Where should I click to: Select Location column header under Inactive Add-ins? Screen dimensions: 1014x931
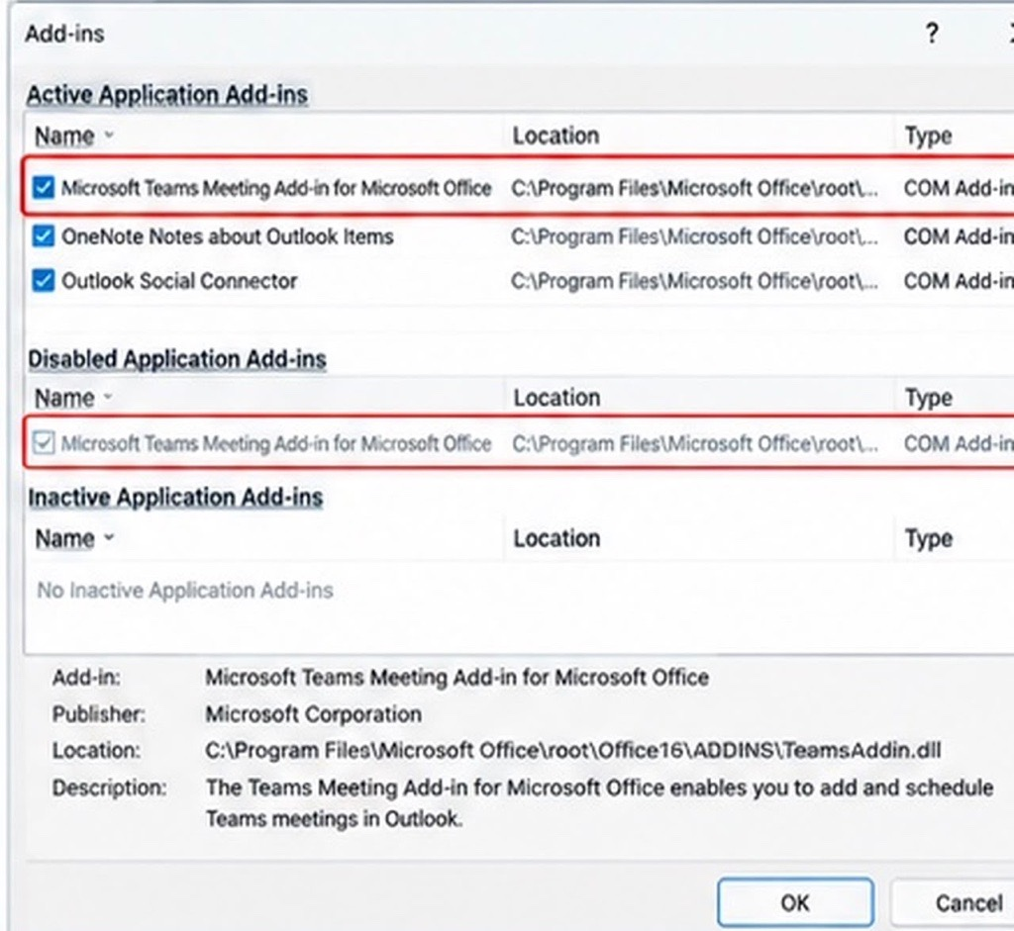click(x=557, y=538)
